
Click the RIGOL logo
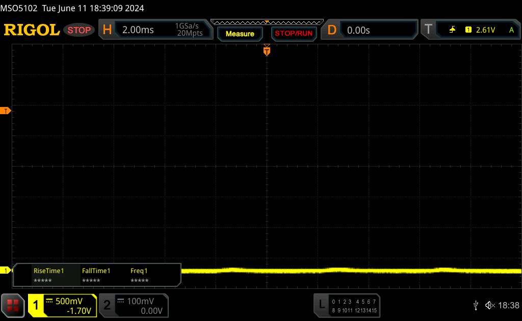click(x=32, y=30)
